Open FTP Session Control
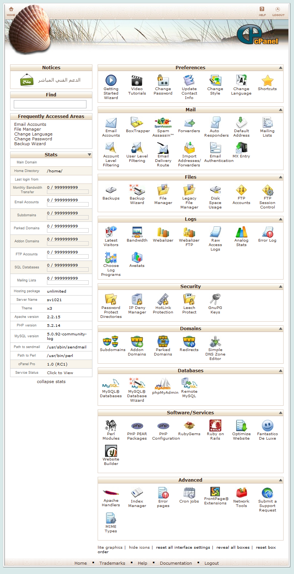The height and width of the screenshot is (574, 294). click(x=268, y=190)
